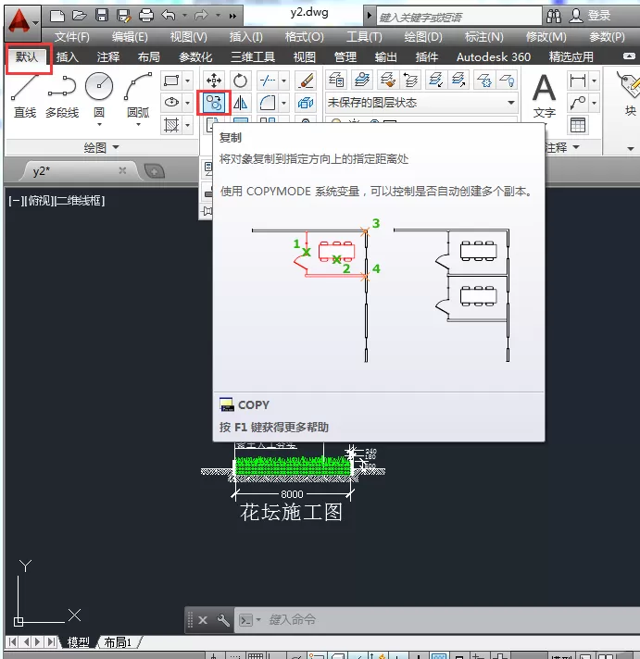Viewport: 640px width, 659px height.
Task: Select the Line tool
Action: pyautogui.click(x=24, y=96)
